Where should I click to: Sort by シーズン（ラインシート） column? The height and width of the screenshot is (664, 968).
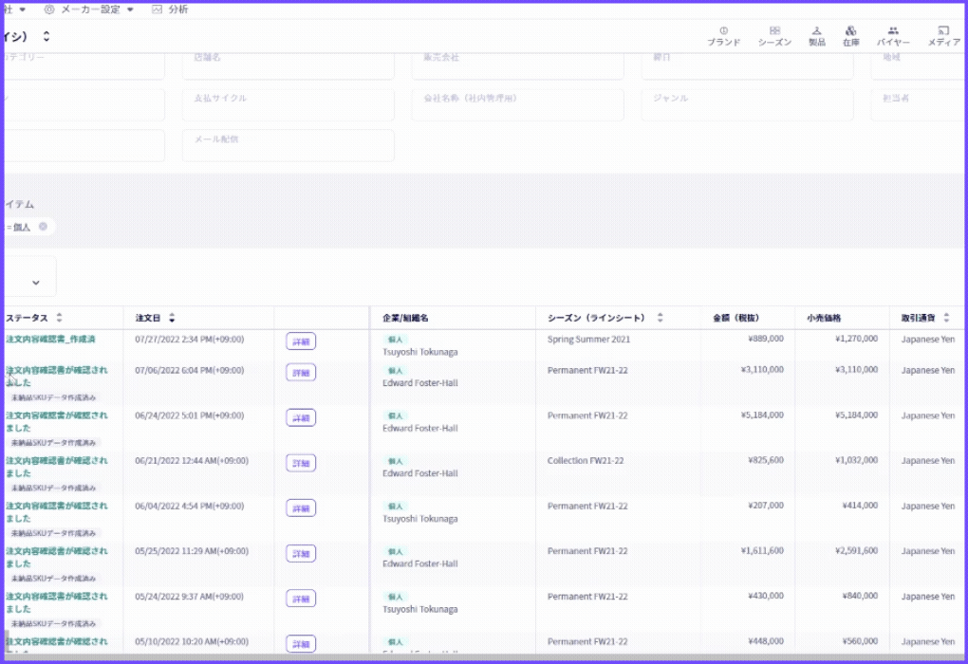[660, 317]
